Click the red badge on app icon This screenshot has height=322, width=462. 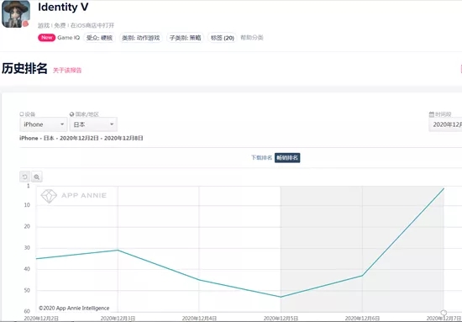(26, 24)
